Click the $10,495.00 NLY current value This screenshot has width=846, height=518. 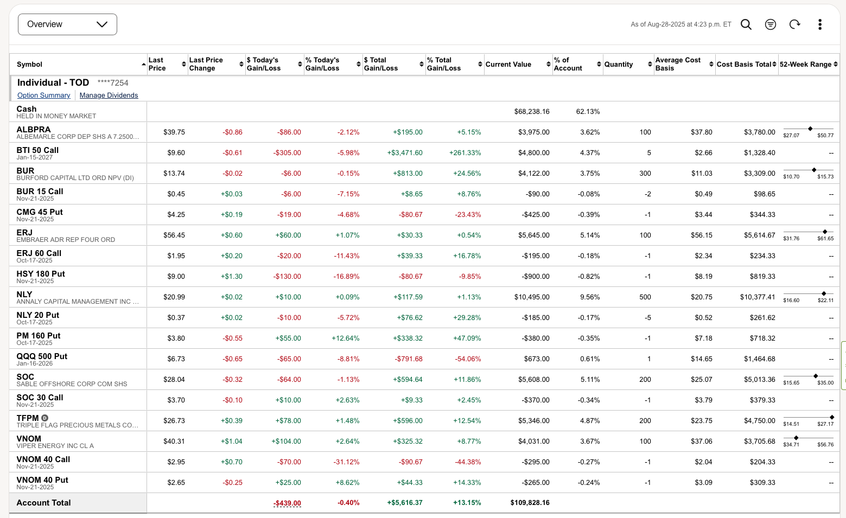[532, 297]
